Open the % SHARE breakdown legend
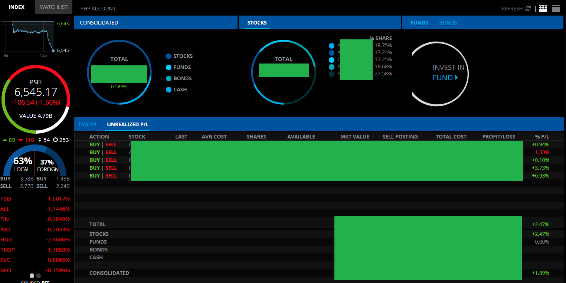This screenshot has height=283, width=566. (380, 38)
